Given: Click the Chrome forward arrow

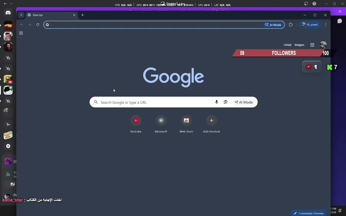Looking at the screenshot, I should (x=29, y=25).
